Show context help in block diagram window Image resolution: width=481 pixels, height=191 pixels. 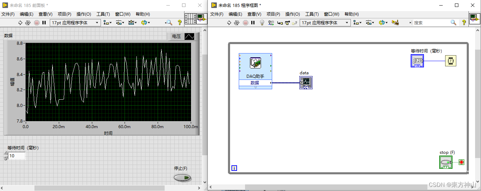click(x=464, y=23)
